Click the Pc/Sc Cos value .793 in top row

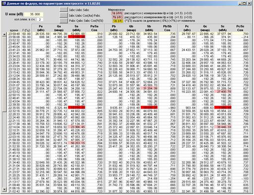tap(246, 34)
